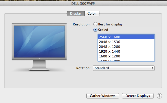Switch to the Color tab
Screen dimensions: 167x103
point(92,13)
